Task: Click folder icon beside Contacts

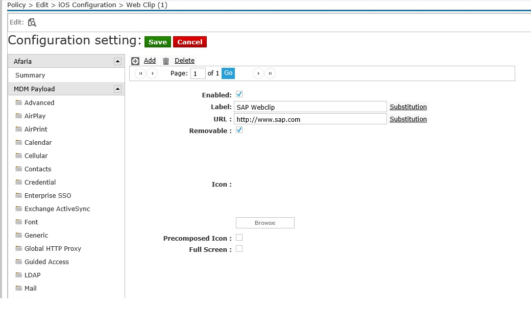Action: (19, 169)
